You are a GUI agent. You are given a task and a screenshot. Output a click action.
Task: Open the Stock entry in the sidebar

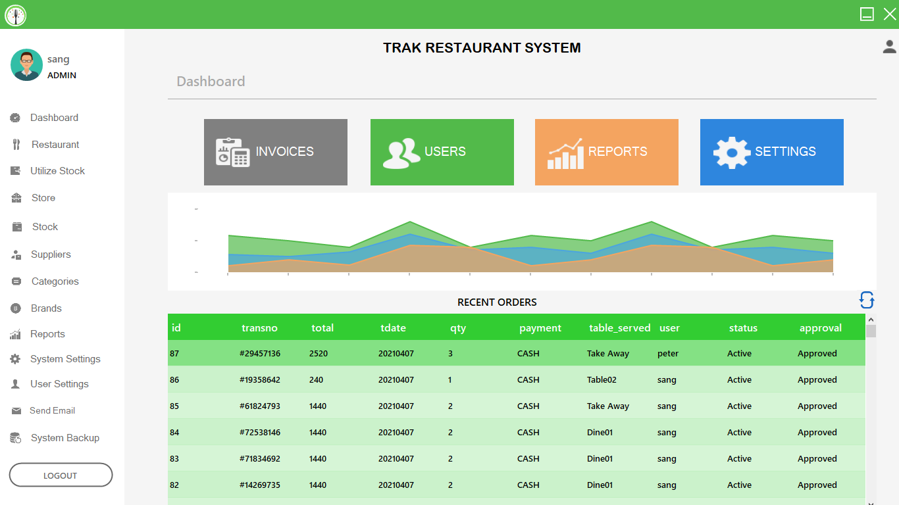[x=16, y=226]
